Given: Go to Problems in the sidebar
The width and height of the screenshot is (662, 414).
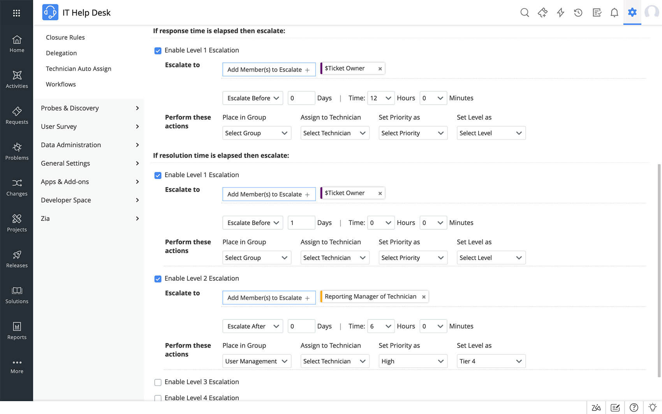Looking at the screenshot, I should (x=17, y=151).
